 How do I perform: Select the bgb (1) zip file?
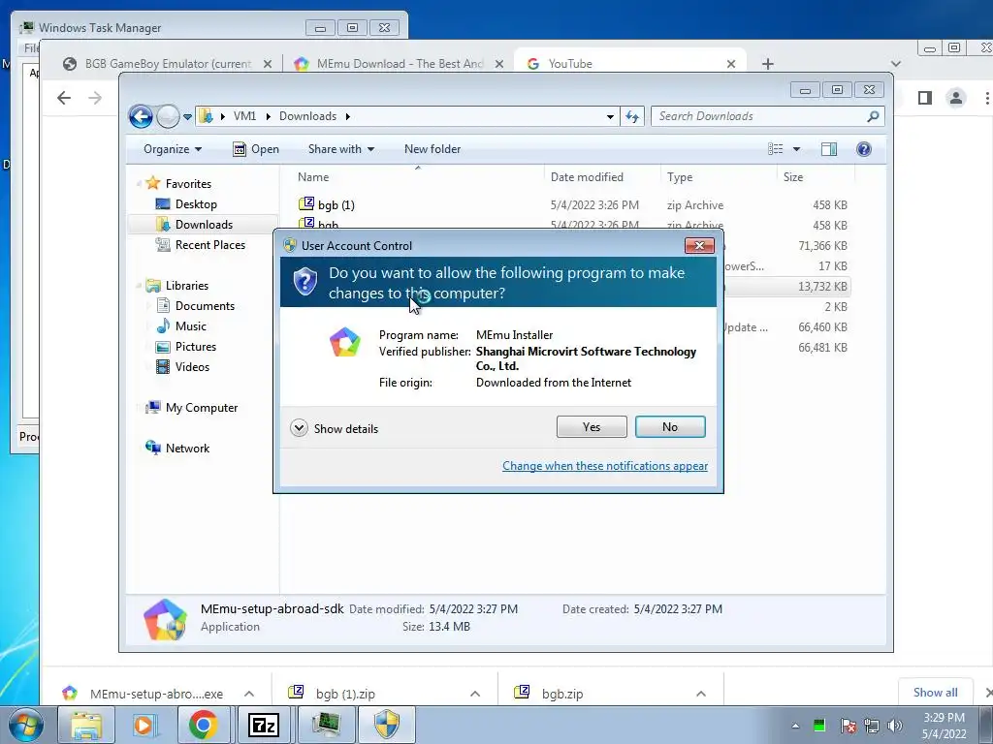(336, 205)
